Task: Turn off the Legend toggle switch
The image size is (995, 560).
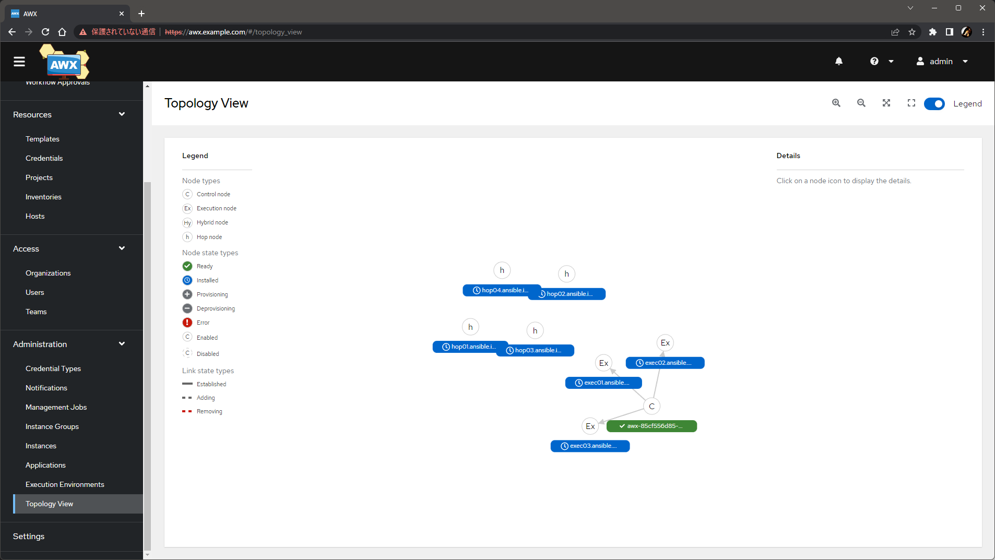Action: 933,104
